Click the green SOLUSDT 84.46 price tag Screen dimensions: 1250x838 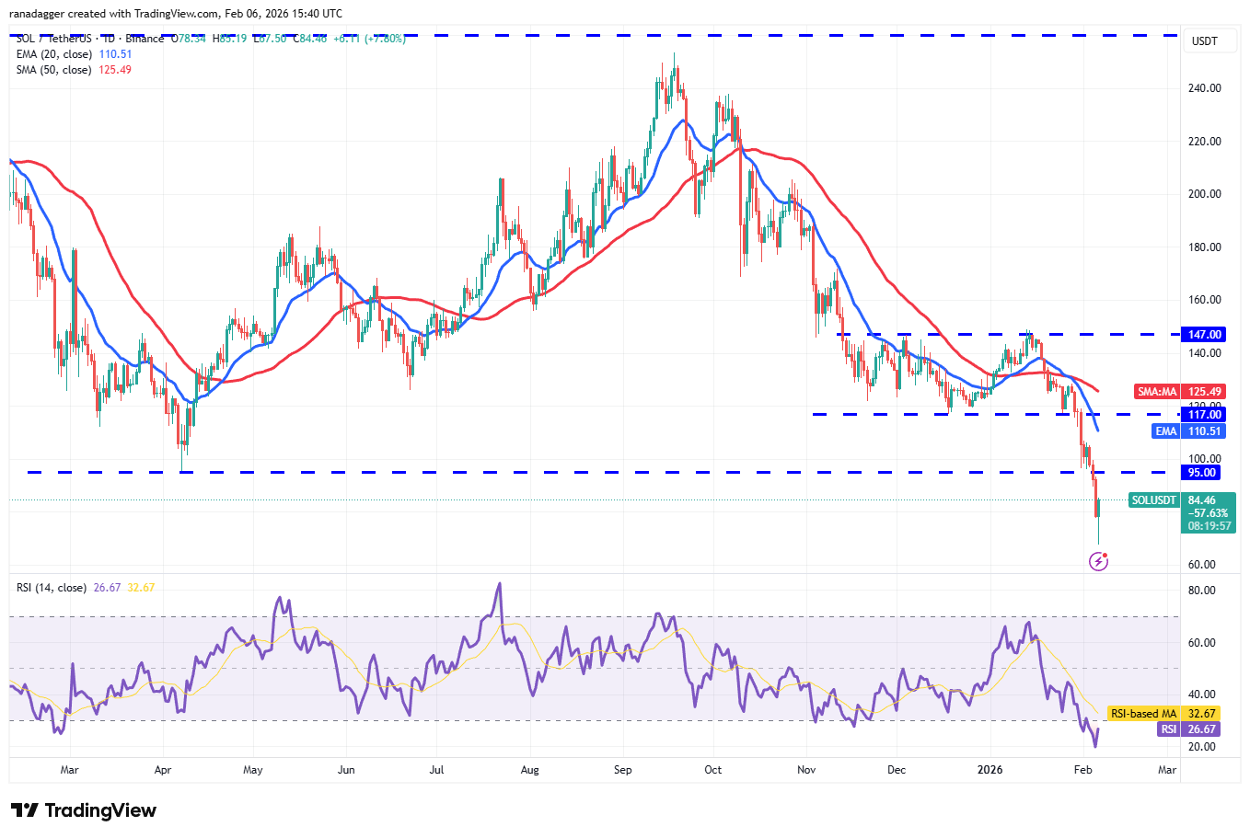coord(1183,500)
